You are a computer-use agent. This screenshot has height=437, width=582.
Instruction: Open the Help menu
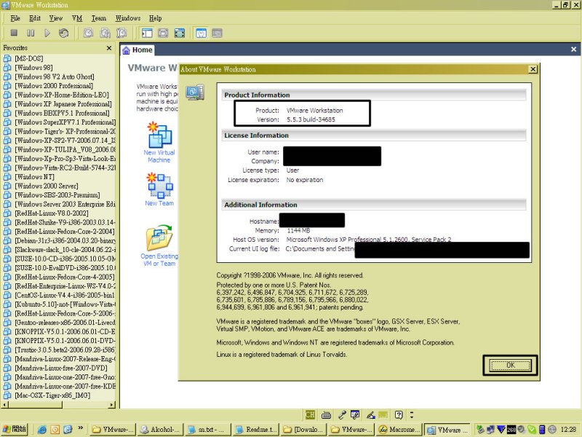pos(155,17)
